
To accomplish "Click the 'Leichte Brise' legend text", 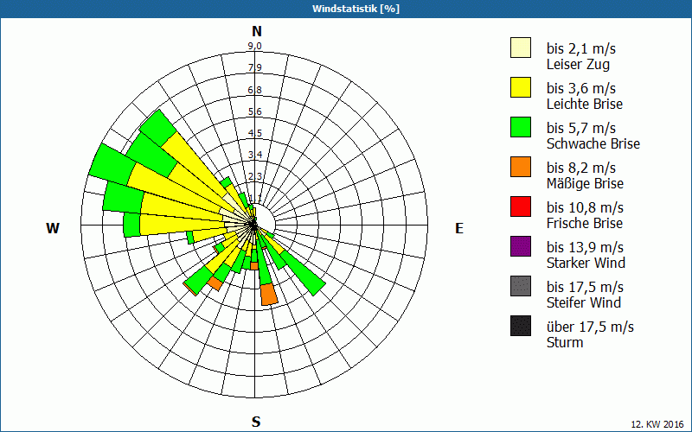I will 585,104.
